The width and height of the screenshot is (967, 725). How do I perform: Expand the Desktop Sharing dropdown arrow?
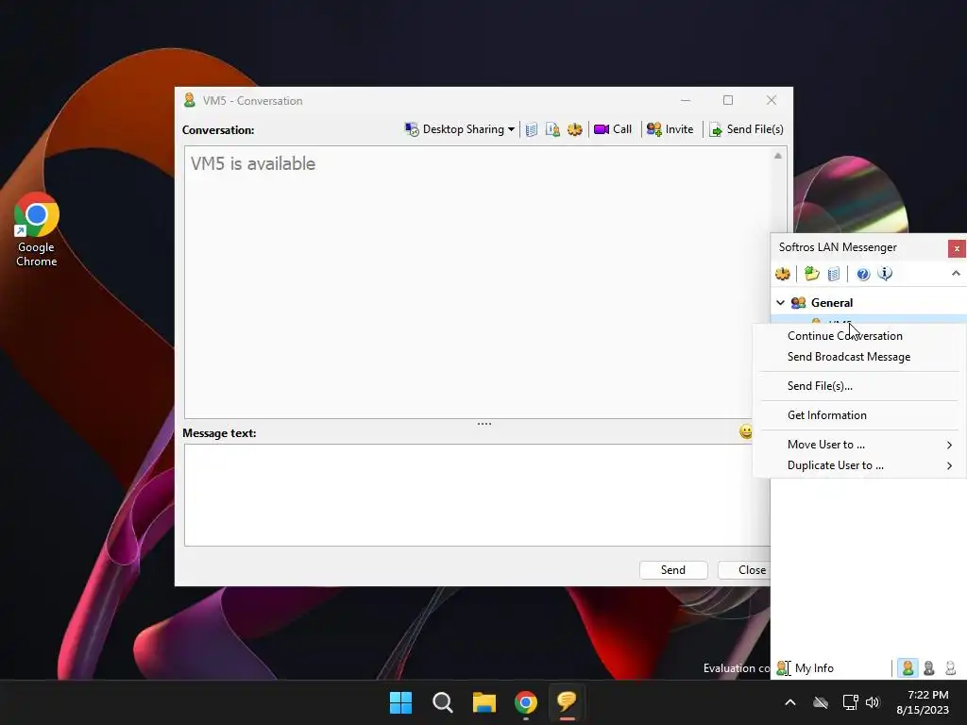point(511,129)
